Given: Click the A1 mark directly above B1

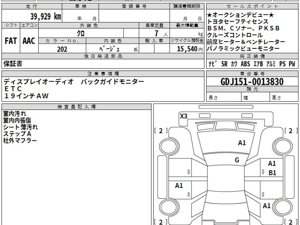Looking at the screenshot, I should click(x=272, y=163).
